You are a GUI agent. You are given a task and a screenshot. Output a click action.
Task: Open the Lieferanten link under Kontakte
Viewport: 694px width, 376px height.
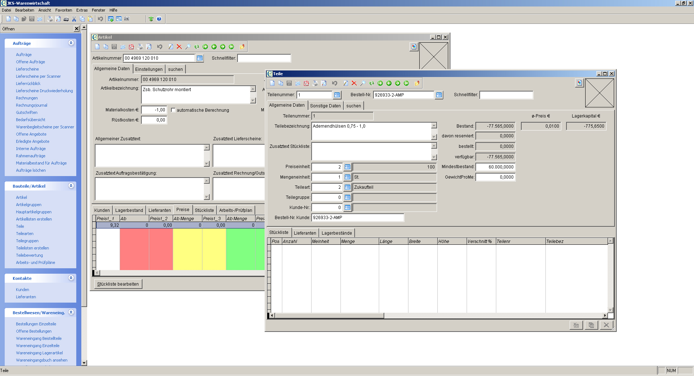tap(26, 297)
